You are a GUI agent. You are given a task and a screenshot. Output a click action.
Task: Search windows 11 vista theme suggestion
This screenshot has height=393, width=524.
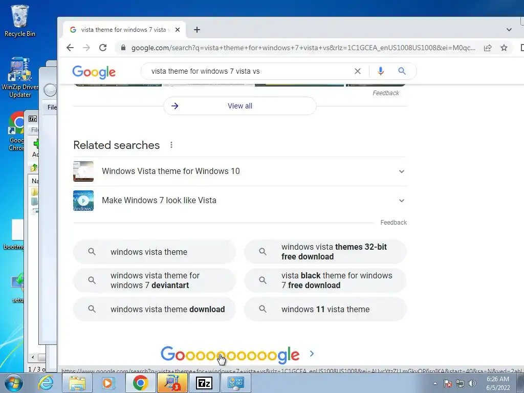[325, 309]
